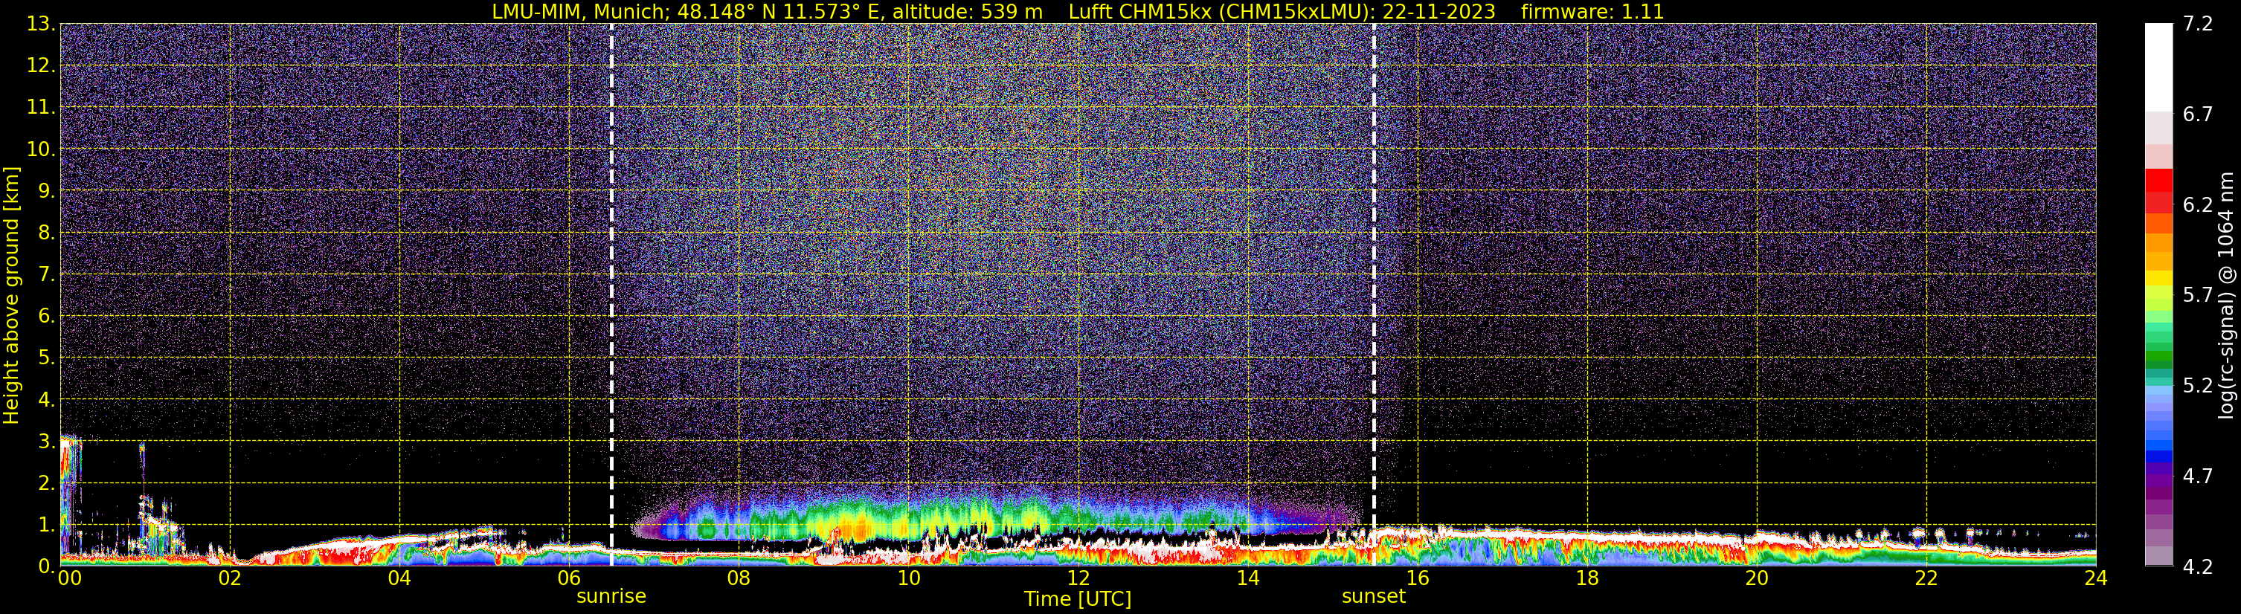Image resolution: width=2241 pixels, height=614 pixels.
Task: Click the 'sunset' label below the axis
Action: point(1374,597)
